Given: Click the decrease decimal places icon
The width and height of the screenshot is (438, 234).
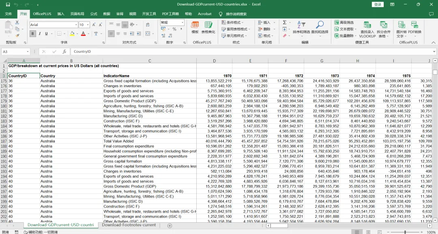Looking at the screenshot, I should coord(170,36).
